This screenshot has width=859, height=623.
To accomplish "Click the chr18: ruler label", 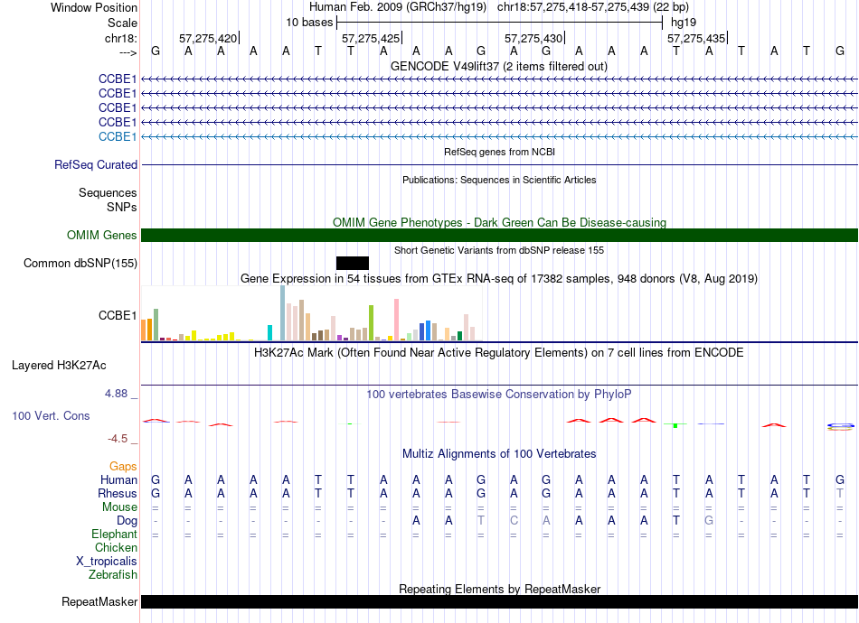I will 121,38.
